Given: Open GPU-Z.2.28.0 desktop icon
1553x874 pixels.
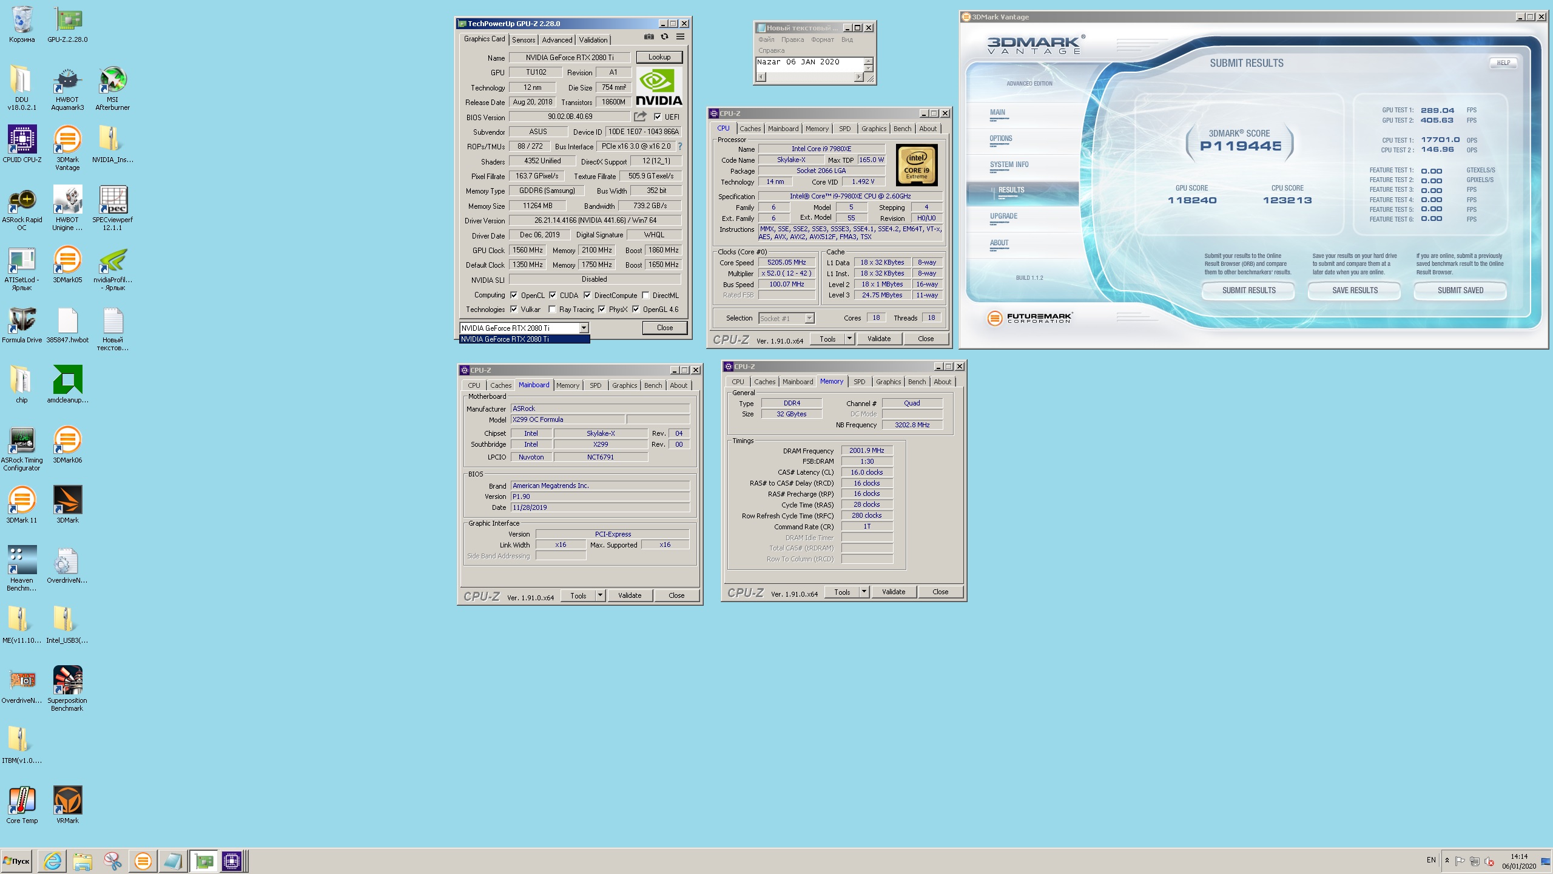Looking at the screenshot, I should pyautogui.click(x=67, y=25).
